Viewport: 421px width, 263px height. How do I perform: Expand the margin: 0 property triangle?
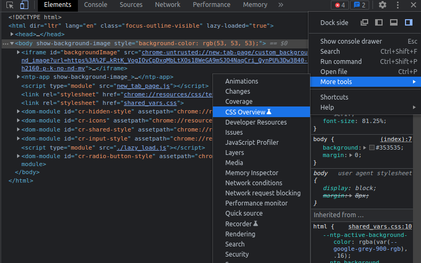click(351, 155)
